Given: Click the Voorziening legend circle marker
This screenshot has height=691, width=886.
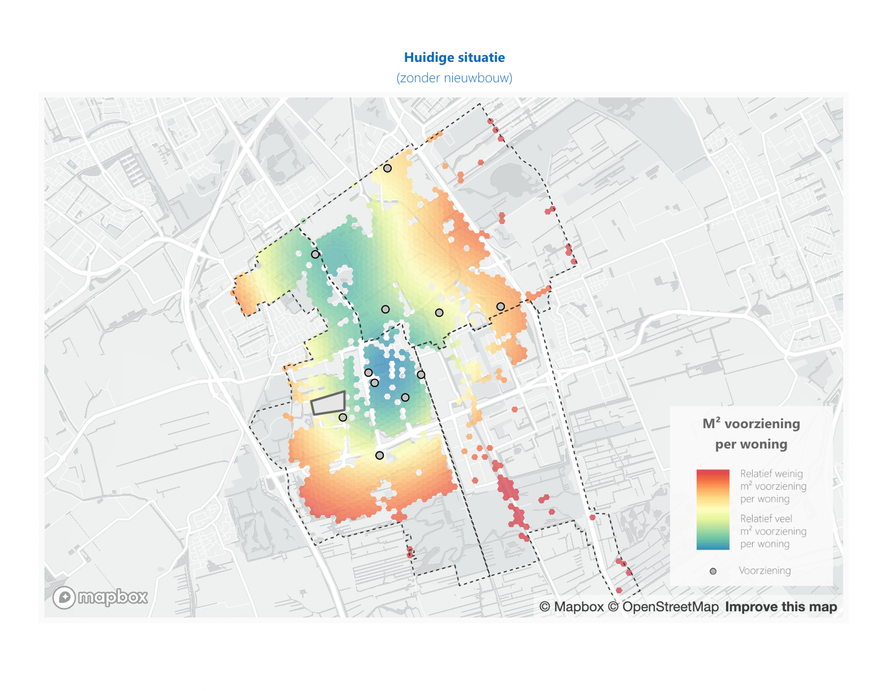Looking at the screenshot, I should pos(713,571).
